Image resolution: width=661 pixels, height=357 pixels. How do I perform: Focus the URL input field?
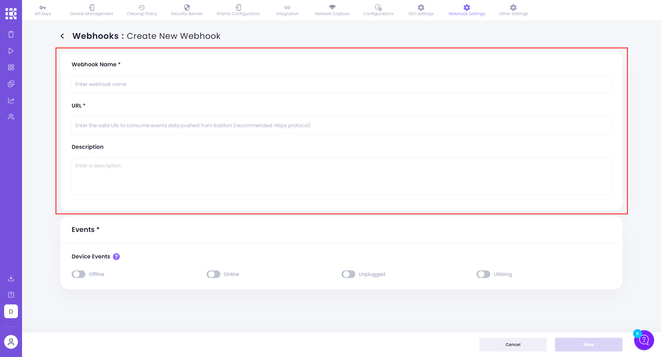[x=342, y=125]
